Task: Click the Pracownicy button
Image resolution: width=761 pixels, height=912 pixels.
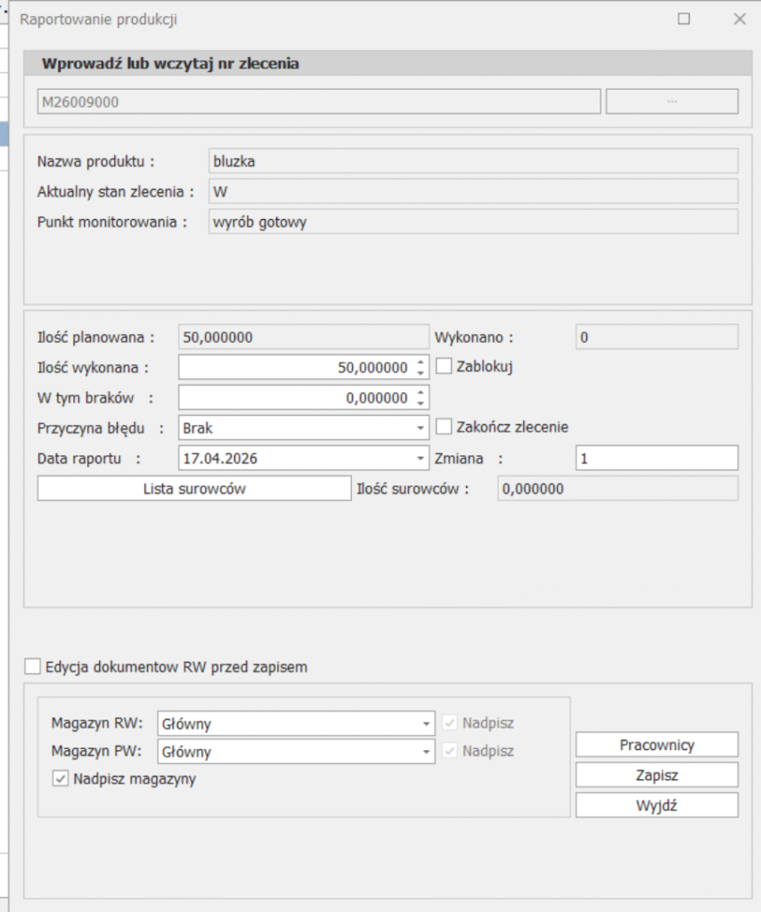Action: point(657,745)
